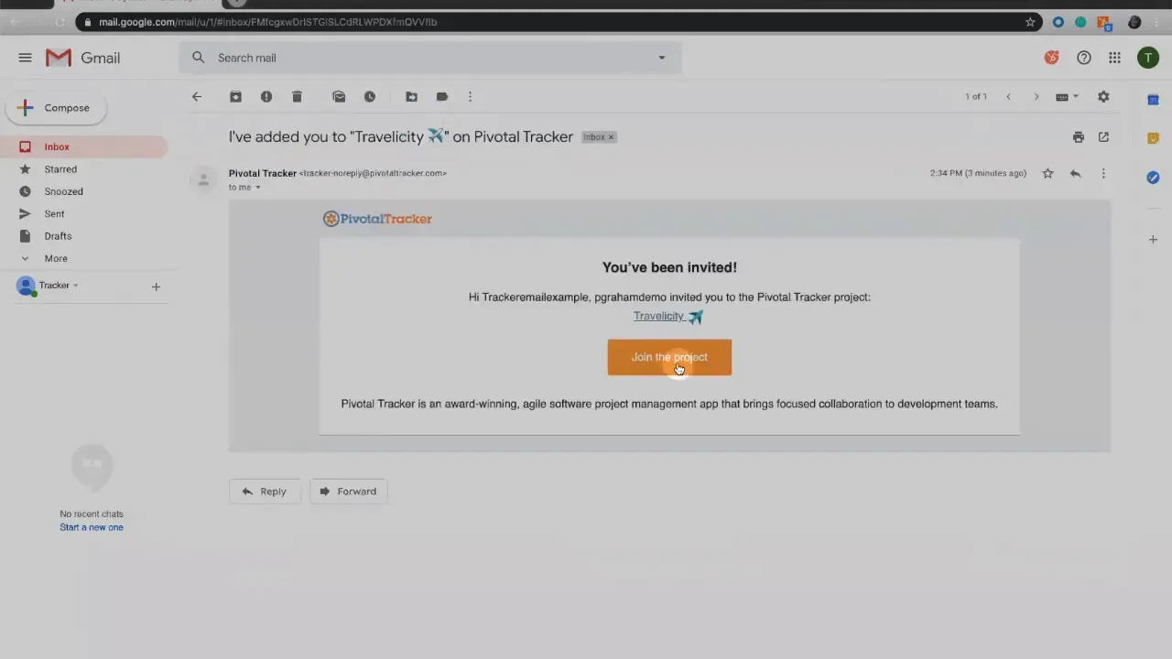Archive the Pivotal Tracker email
This screenshot has height=659, width=1172.
(x=235, y=96)
